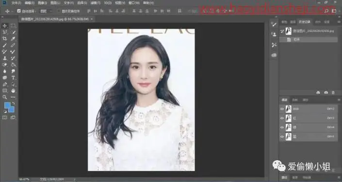342x182 pixels.
Task: Create a new history snapshot
Action: (326, 92)
